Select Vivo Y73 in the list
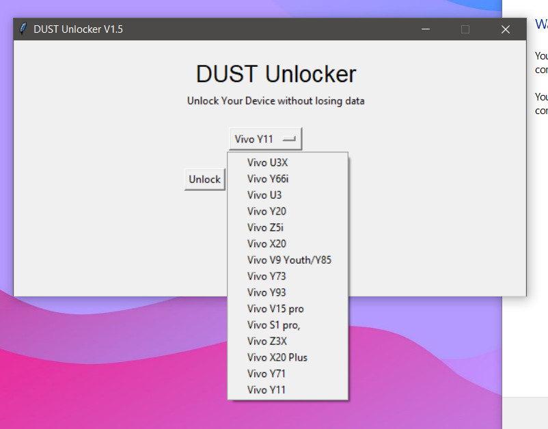 coord(288,277)
